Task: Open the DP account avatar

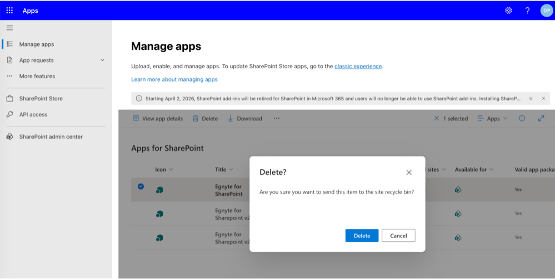Action: point(547,11)
